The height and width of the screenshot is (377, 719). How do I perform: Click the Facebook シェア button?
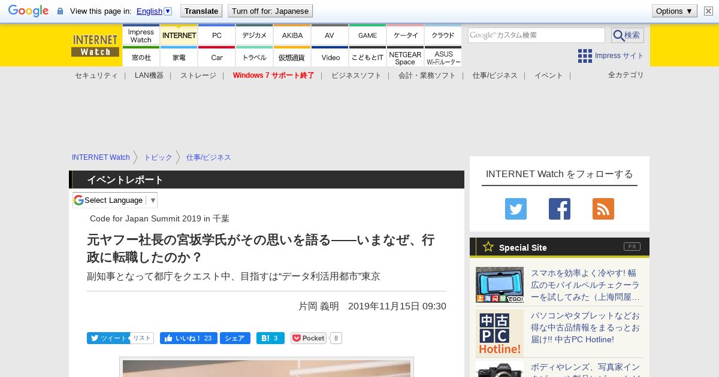(235, 338)
